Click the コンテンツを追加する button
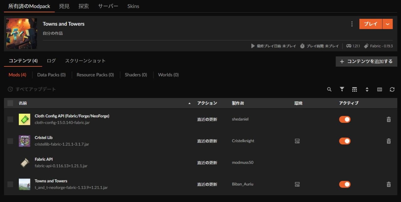Screen dimensions: 401x202 (366, 61)
